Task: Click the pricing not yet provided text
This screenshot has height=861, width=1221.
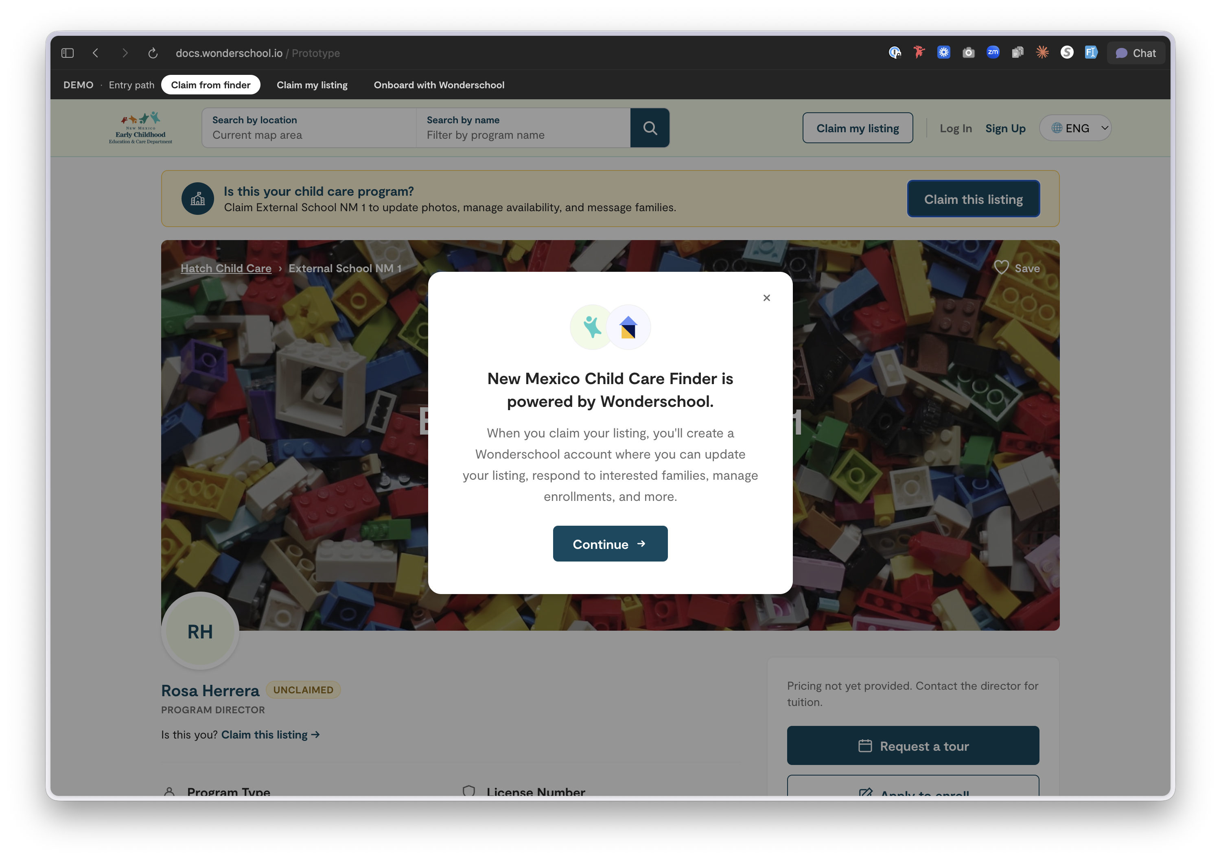Action: click(912, 693)
